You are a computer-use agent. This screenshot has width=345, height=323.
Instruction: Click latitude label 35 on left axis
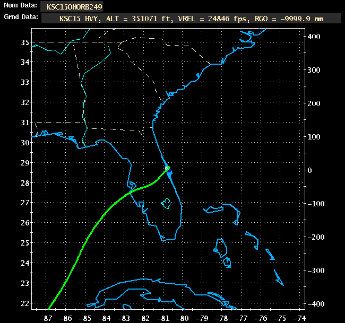pos(25,42)
